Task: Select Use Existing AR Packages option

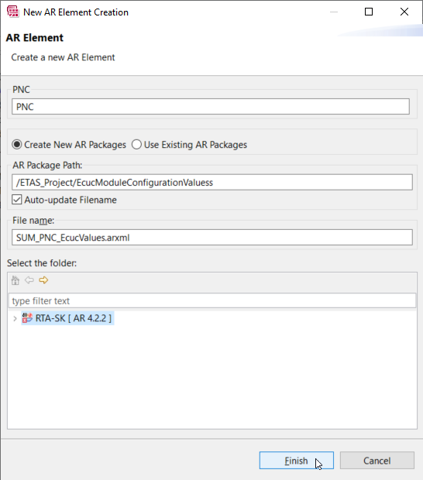Action: [189, 145]
